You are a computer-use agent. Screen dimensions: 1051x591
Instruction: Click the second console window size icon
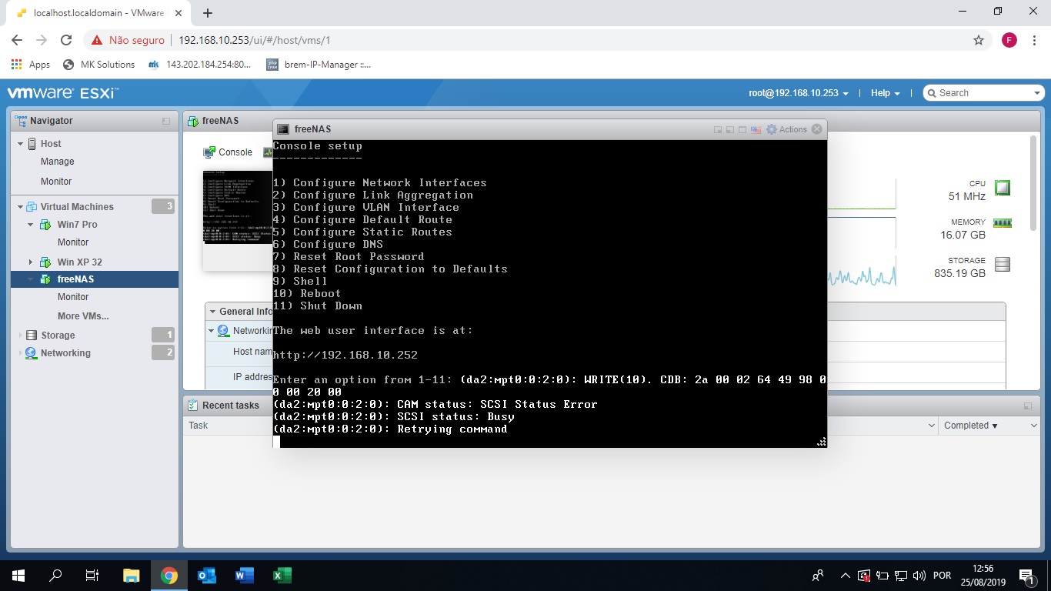click(x=730, y=130)
